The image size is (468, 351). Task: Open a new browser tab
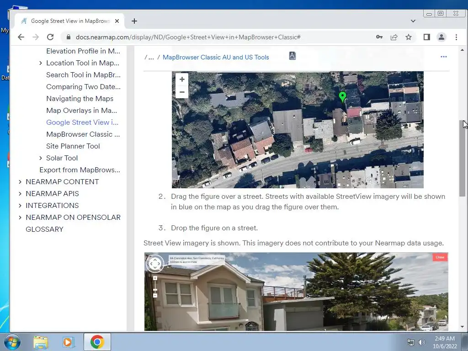pyautogui.click(x=134, y=21)
